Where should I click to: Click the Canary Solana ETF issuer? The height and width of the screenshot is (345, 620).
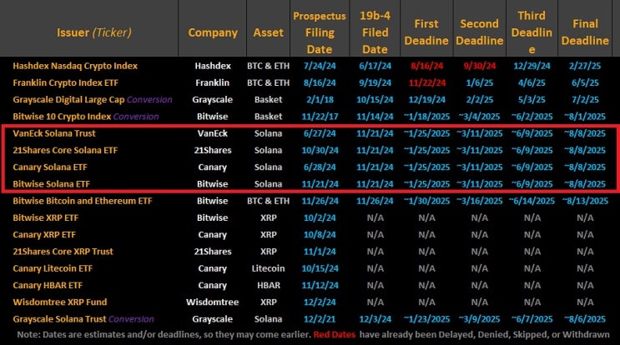[x=50, y=167]
